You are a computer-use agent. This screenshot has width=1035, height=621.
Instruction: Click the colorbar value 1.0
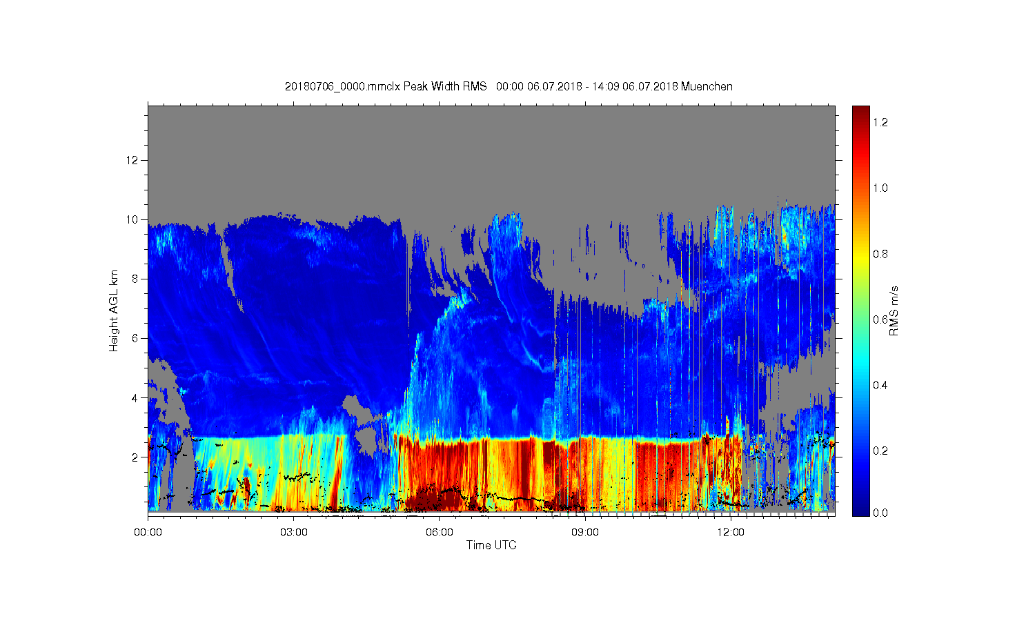880,188
